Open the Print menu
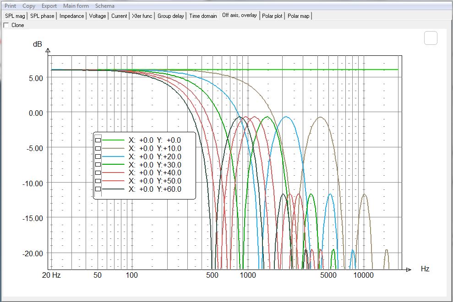Viewport: 453px width, 302px height. tap(10, 6)
